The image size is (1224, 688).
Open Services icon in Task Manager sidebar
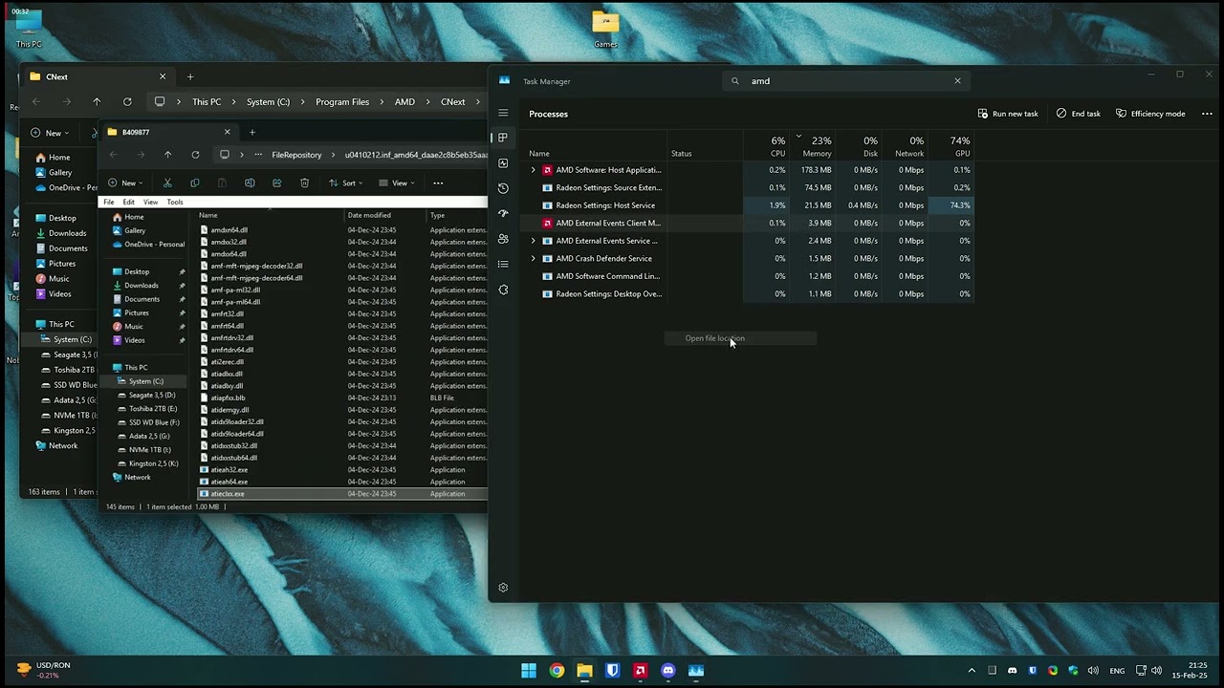[503, 290]
